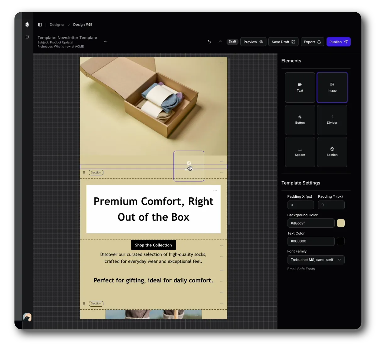The height and width of the screenshot is (345, 378).
Task: Choose the Divider element tile
Action: (332, 120)
